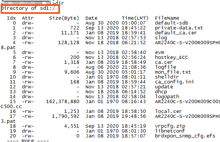
Task: Select the vrpcfg.zip file name
Action: [x=170, y=126]
